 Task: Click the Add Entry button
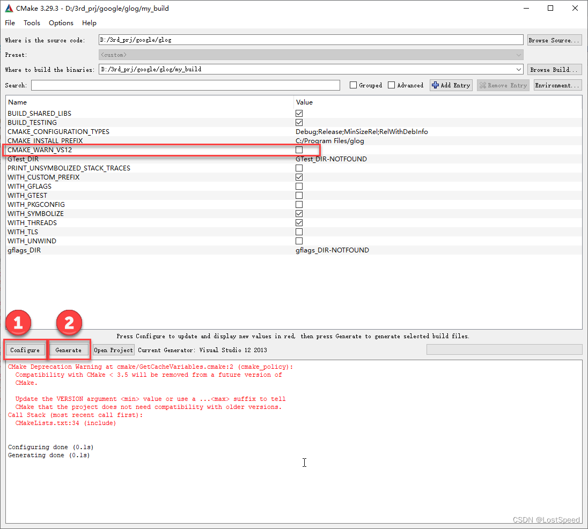[451, 85]
